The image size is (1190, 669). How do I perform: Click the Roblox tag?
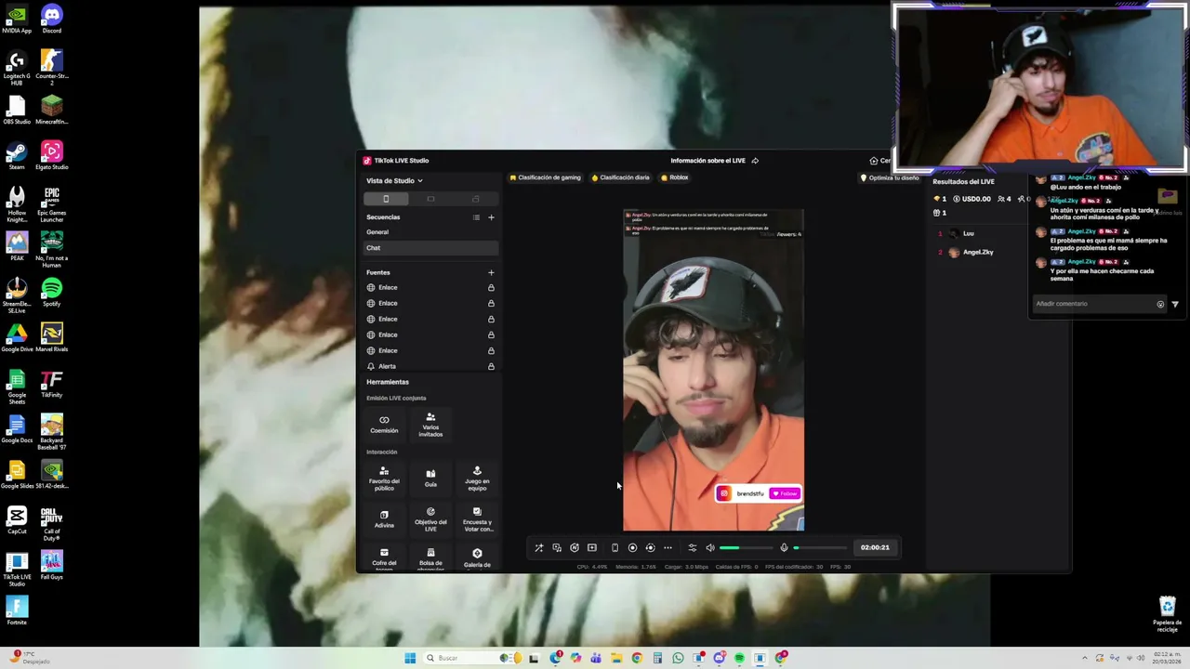pyautogui.click(x=675, y=177)
